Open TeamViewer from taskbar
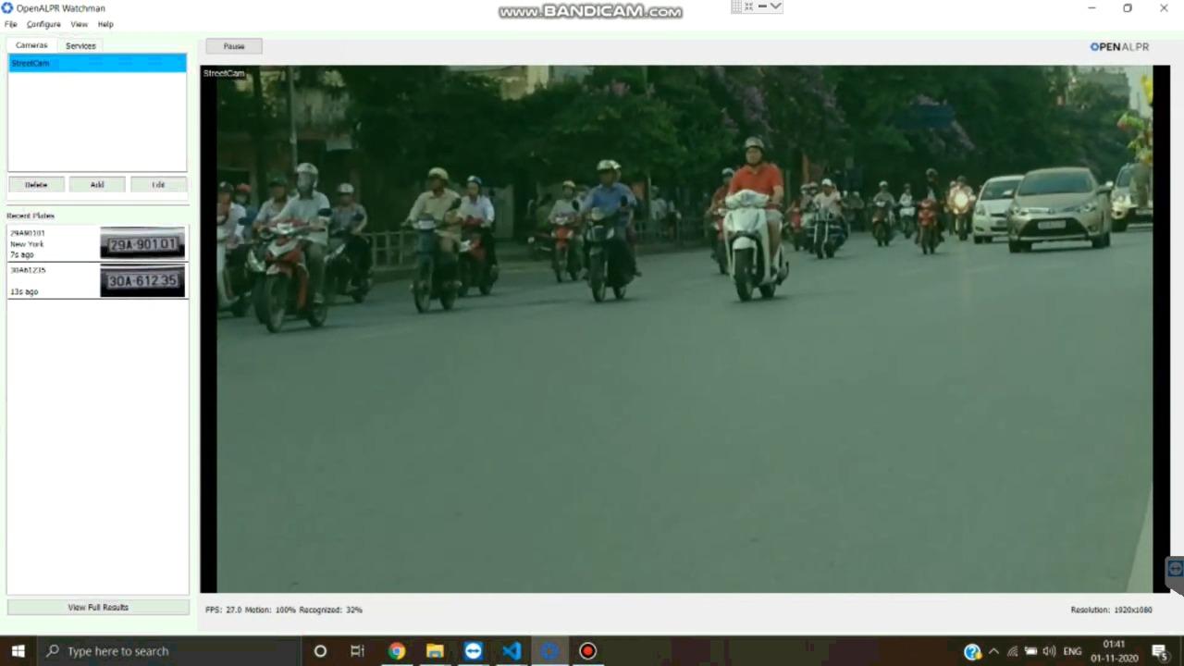The width and height of the screenshot is (1184, 666). pyautogui.click(x=473, y=651)
